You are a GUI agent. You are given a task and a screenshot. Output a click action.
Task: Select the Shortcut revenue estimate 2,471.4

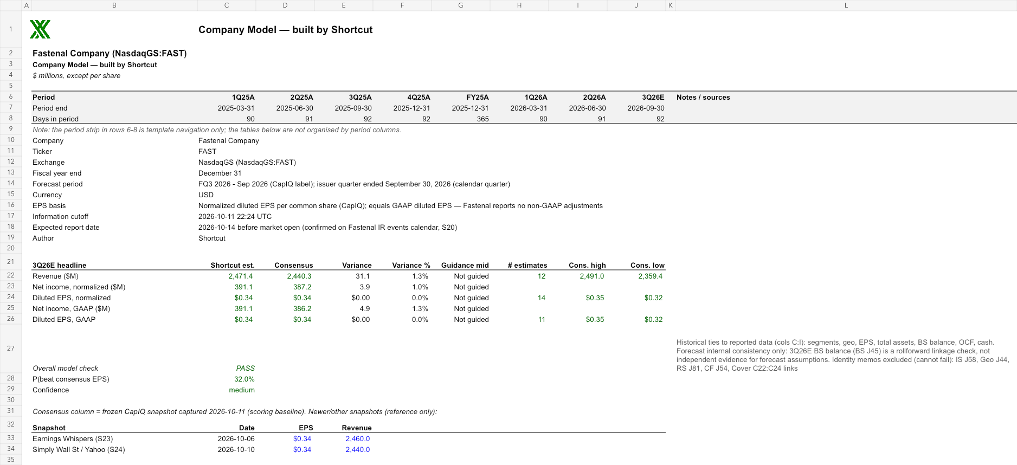[x=241, y=276]
